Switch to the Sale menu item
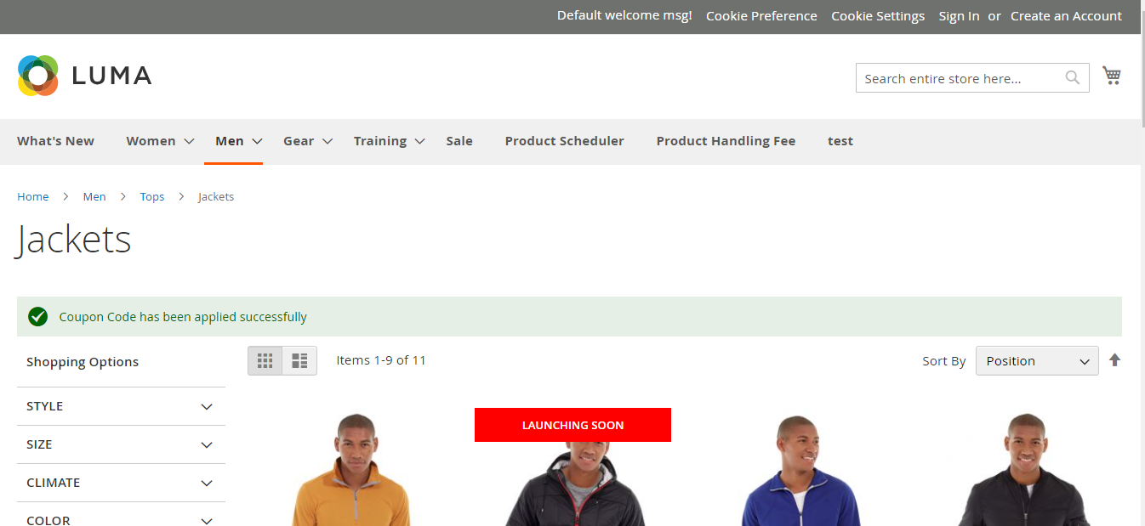The width and height of the screenshot is (1145, 526). coord(459,141)
